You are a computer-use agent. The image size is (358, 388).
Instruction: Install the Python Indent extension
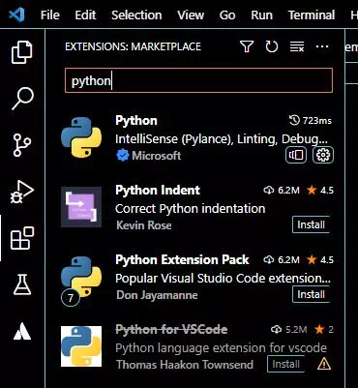tap(311, 224)
